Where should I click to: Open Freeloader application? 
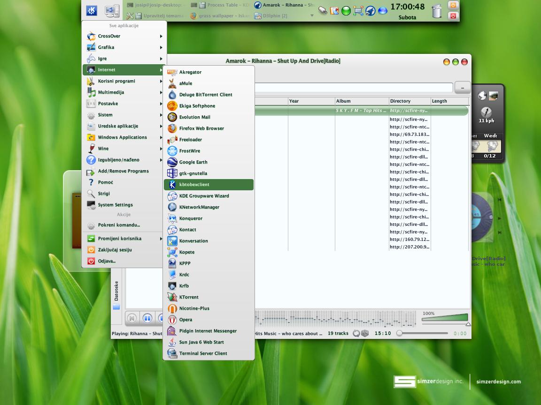pyautogui.click(x=209, y=140)
